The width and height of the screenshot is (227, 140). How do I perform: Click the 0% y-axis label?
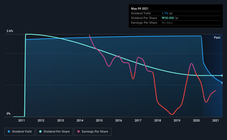click(9, 114)
